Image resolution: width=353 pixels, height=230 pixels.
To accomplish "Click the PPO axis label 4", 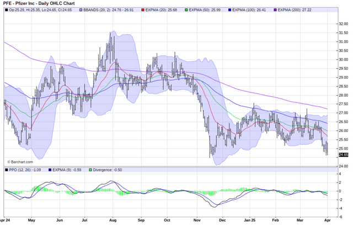I will tap(340, 174).
